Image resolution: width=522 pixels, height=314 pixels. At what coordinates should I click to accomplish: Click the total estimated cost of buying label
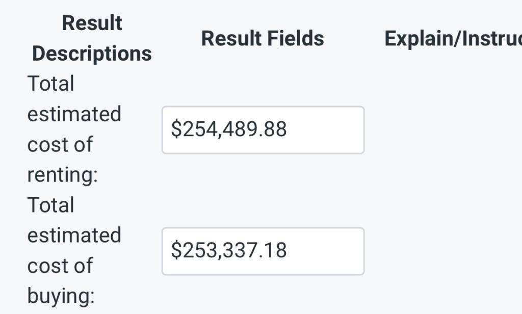pos(74,250)
